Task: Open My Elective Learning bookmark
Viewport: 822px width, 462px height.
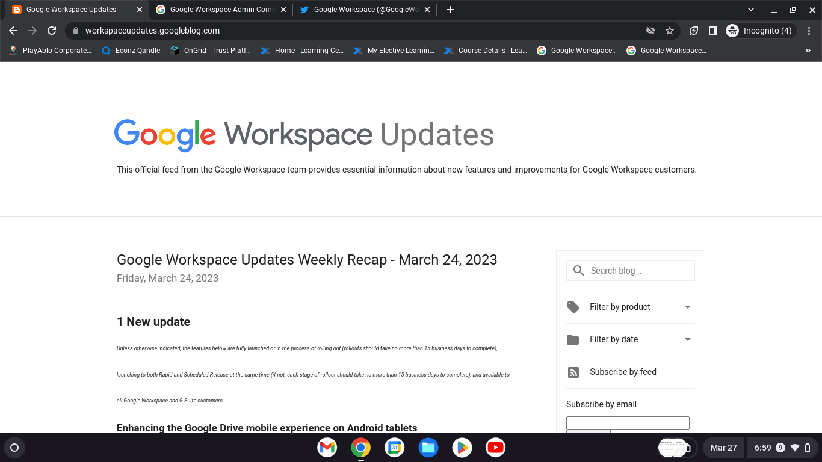Action: tap(394, 51)
